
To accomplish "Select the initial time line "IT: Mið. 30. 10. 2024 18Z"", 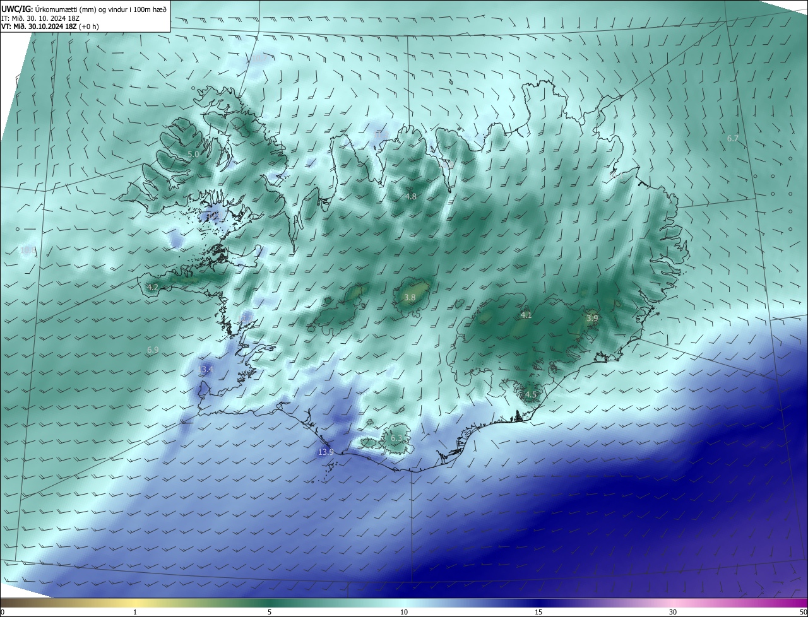I will coord(40,18).
